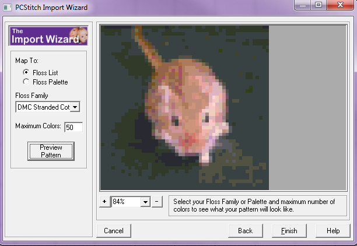Click the 'Map To:' label

tap(27, 61)
